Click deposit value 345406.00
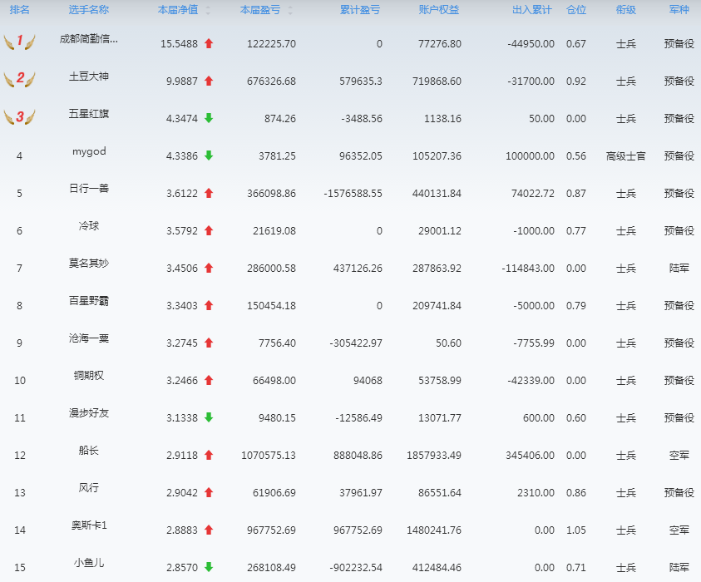The width and height of the screenshot is (701, 582). click(530, 456)
